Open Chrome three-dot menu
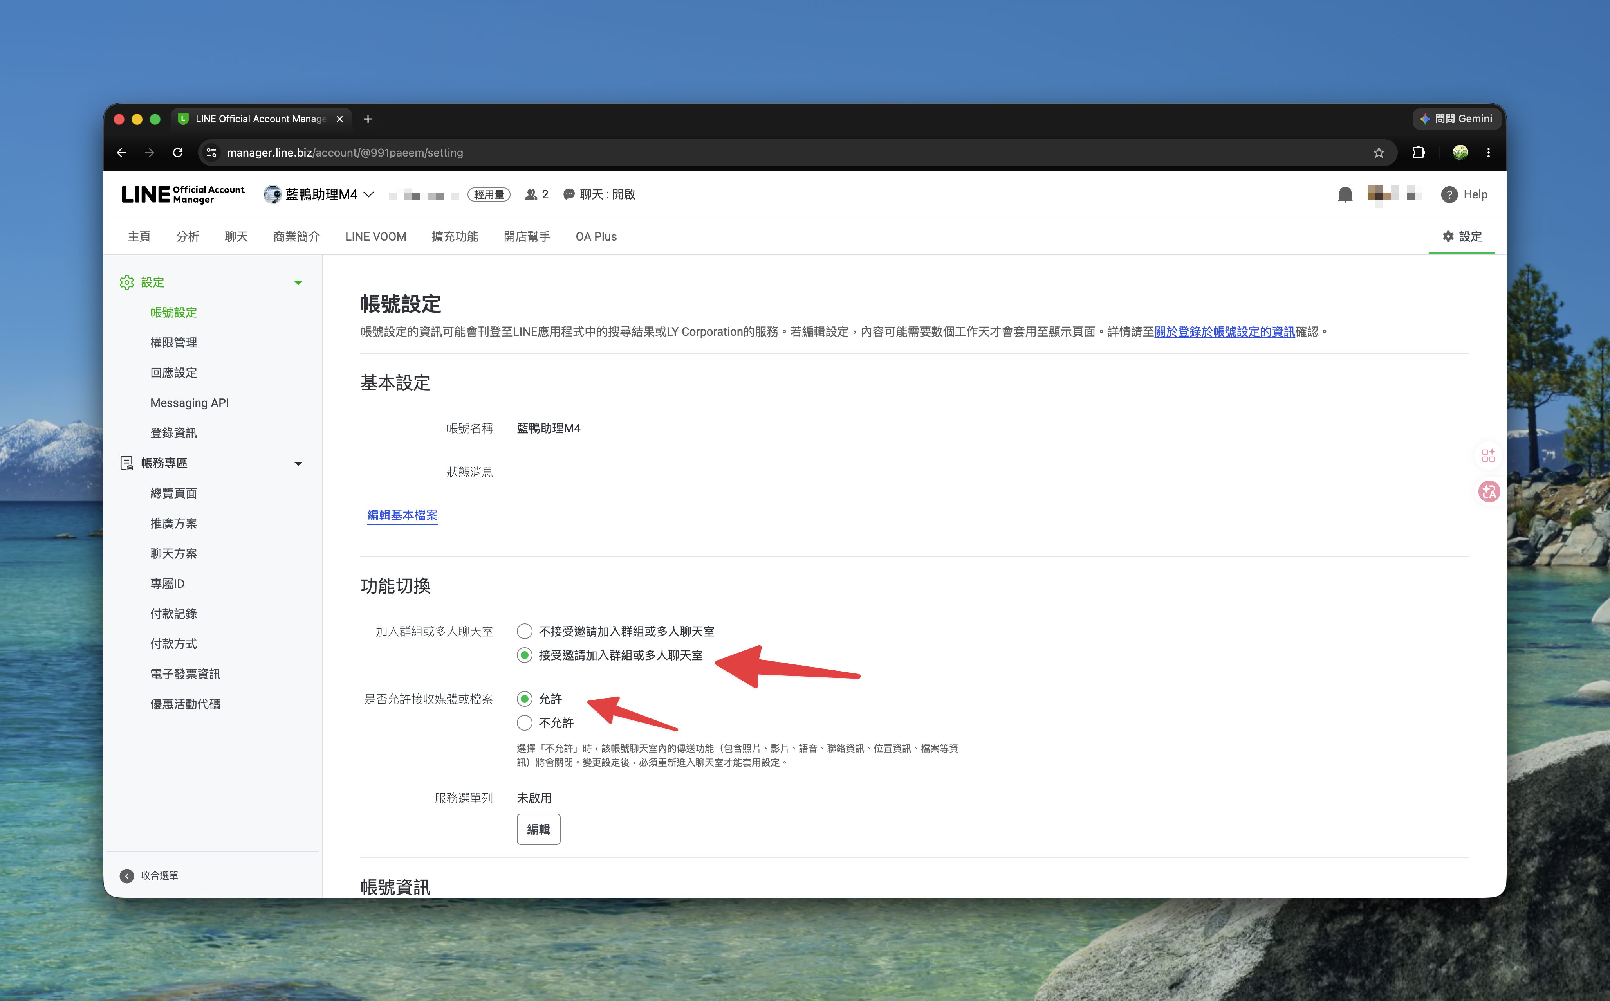This screenshot has width=1610, height=1001. [x=1489, y=153]
